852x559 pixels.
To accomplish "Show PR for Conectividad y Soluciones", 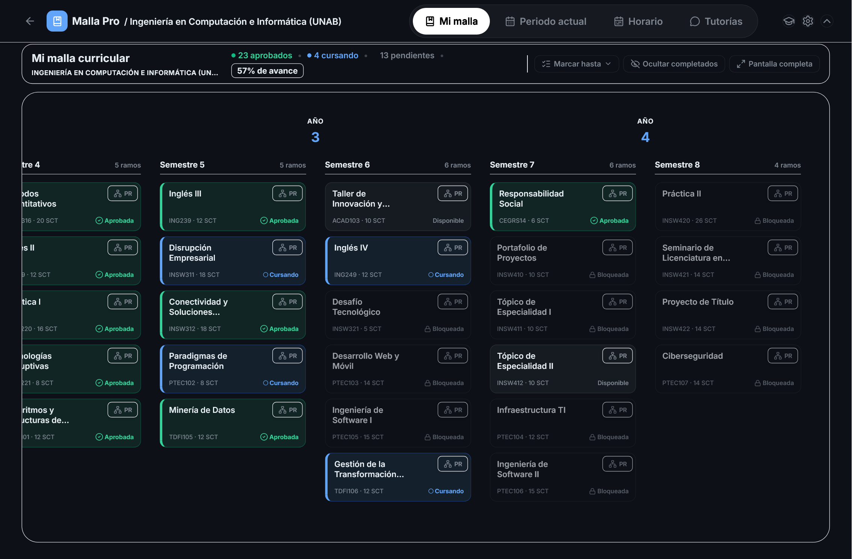I will tap(288, 302).
